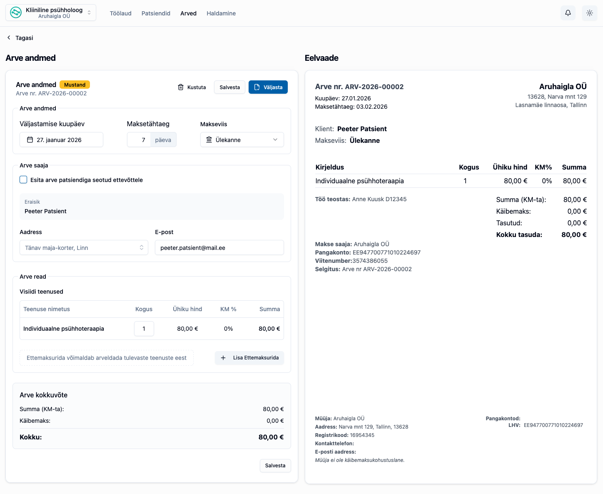Click the document icon on the Väljasta button

coord(256,87)
